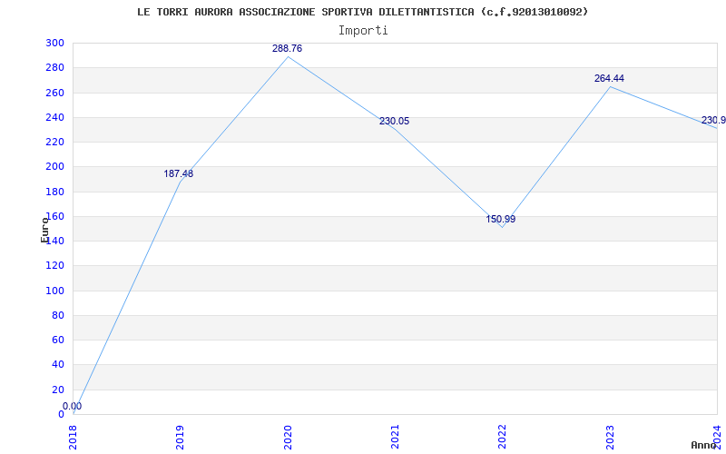Select the 0.00 data label
This screenshot has width=726, height=454.
point(73,406)
